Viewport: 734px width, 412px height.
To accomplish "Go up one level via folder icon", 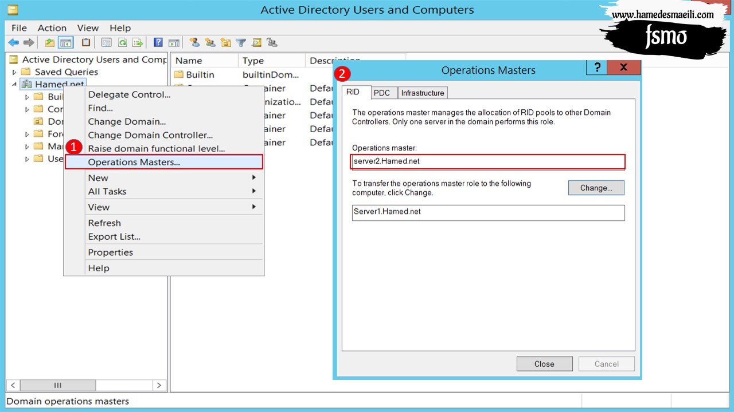I will pos(50,42).
